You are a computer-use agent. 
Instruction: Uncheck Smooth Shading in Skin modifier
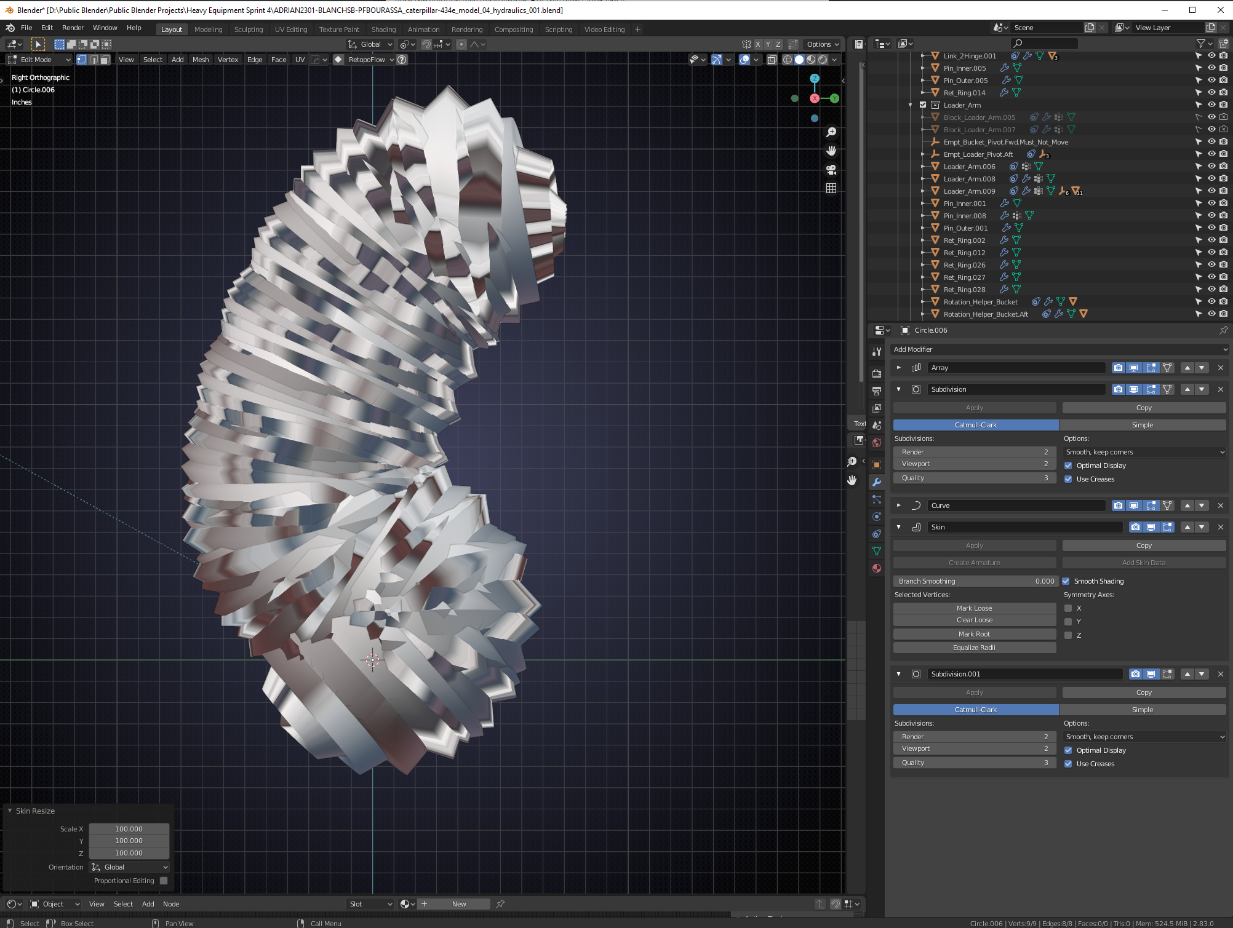pos(1066,581)
